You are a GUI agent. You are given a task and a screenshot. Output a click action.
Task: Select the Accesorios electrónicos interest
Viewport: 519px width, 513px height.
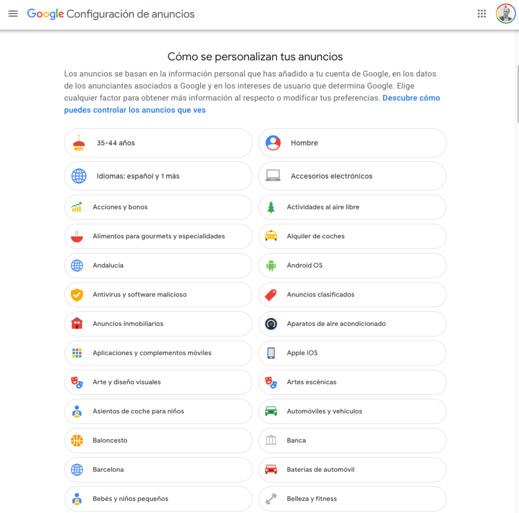click(x=352, y=176)
